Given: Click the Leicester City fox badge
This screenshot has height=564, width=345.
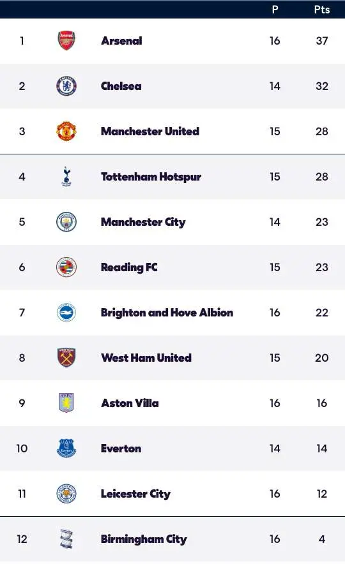Looking at the screenshot, I should click(x=66, y=494).
